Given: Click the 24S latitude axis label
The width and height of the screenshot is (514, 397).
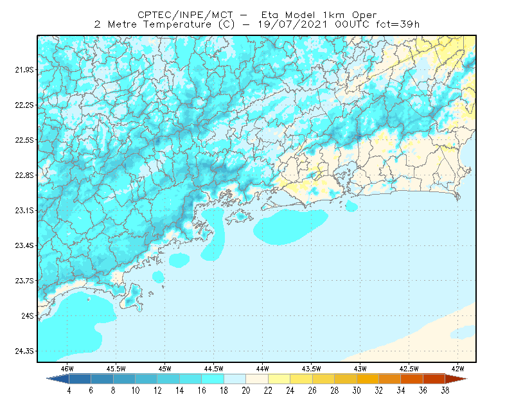Looking at the screenshot, I should tap(28, 315).
